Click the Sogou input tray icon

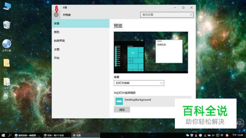pyautogui.click(x=227, y=135)
